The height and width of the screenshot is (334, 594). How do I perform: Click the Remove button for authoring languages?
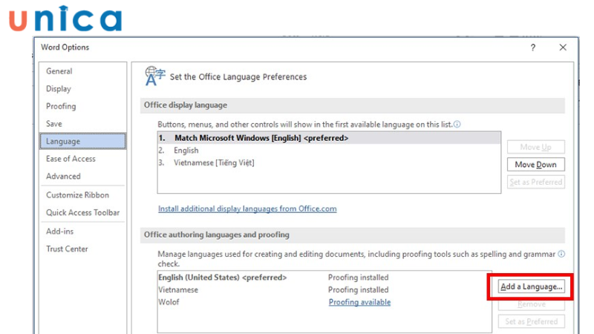[531, 304]
